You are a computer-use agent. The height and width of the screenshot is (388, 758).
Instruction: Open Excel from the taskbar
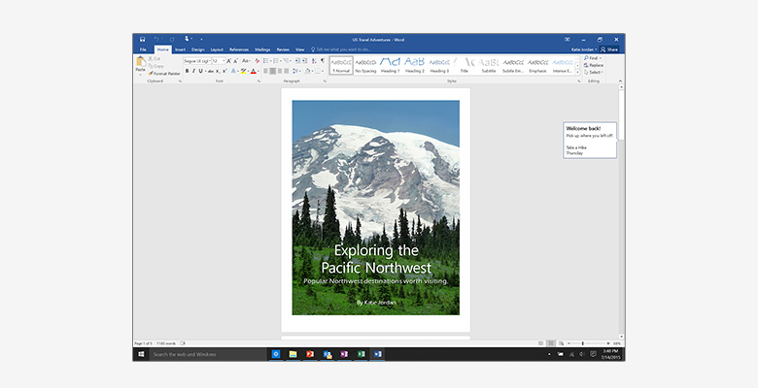point(360,355)
